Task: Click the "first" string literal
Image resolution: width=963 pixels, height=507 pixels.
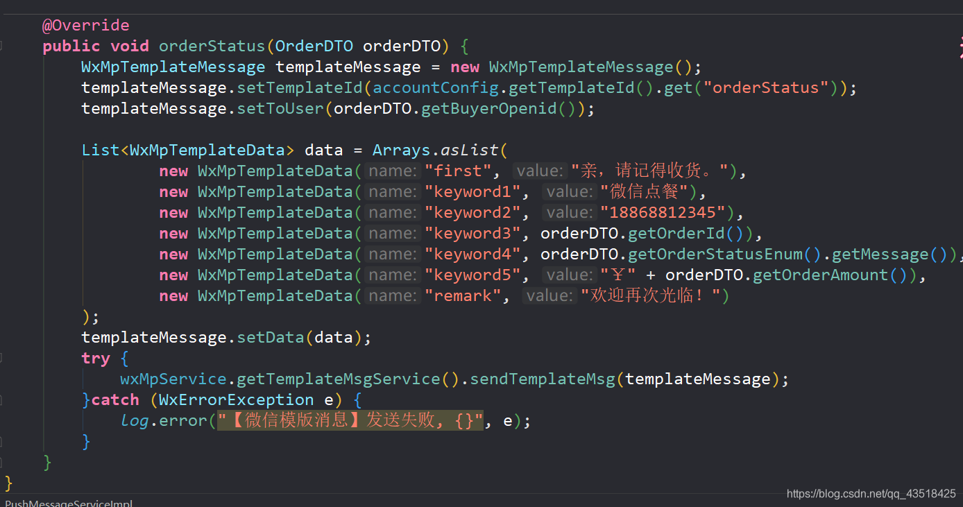Action: coord(459,171)
